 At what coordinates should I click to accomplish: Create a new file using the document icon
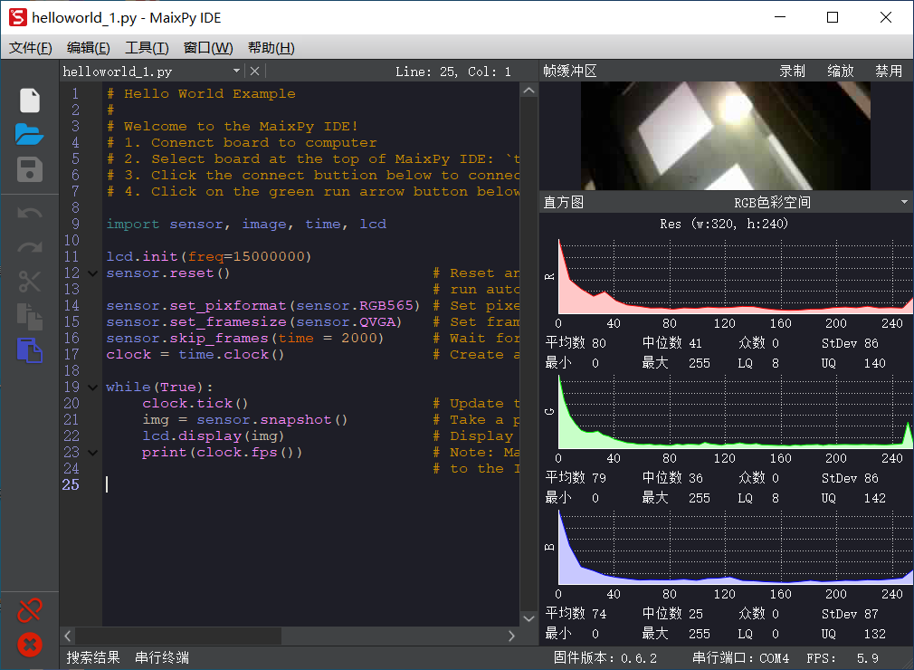(29, 100)
